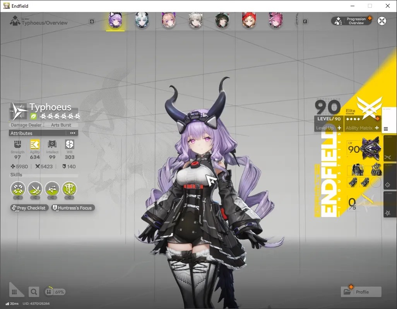397x309 pixels.
Task: Open the level 90 weapon slot
Action: 364,149
